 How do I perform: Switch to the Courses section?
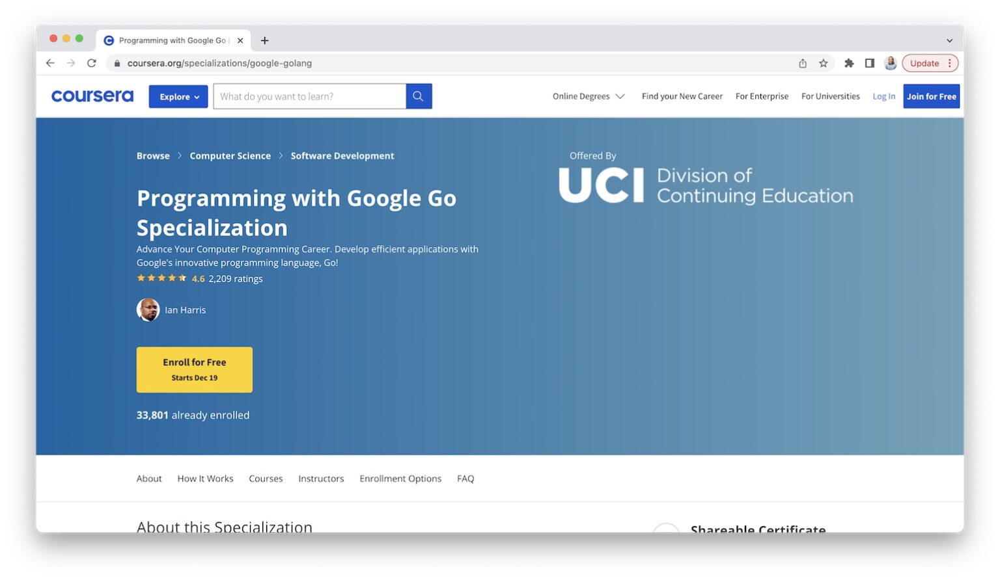point(266,478)
